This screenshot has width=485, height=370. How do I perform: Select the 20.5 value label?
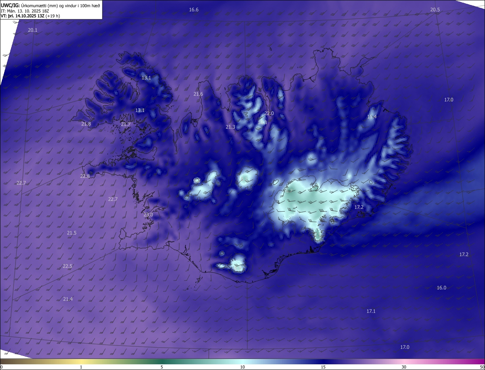click(x=435, y=9)
